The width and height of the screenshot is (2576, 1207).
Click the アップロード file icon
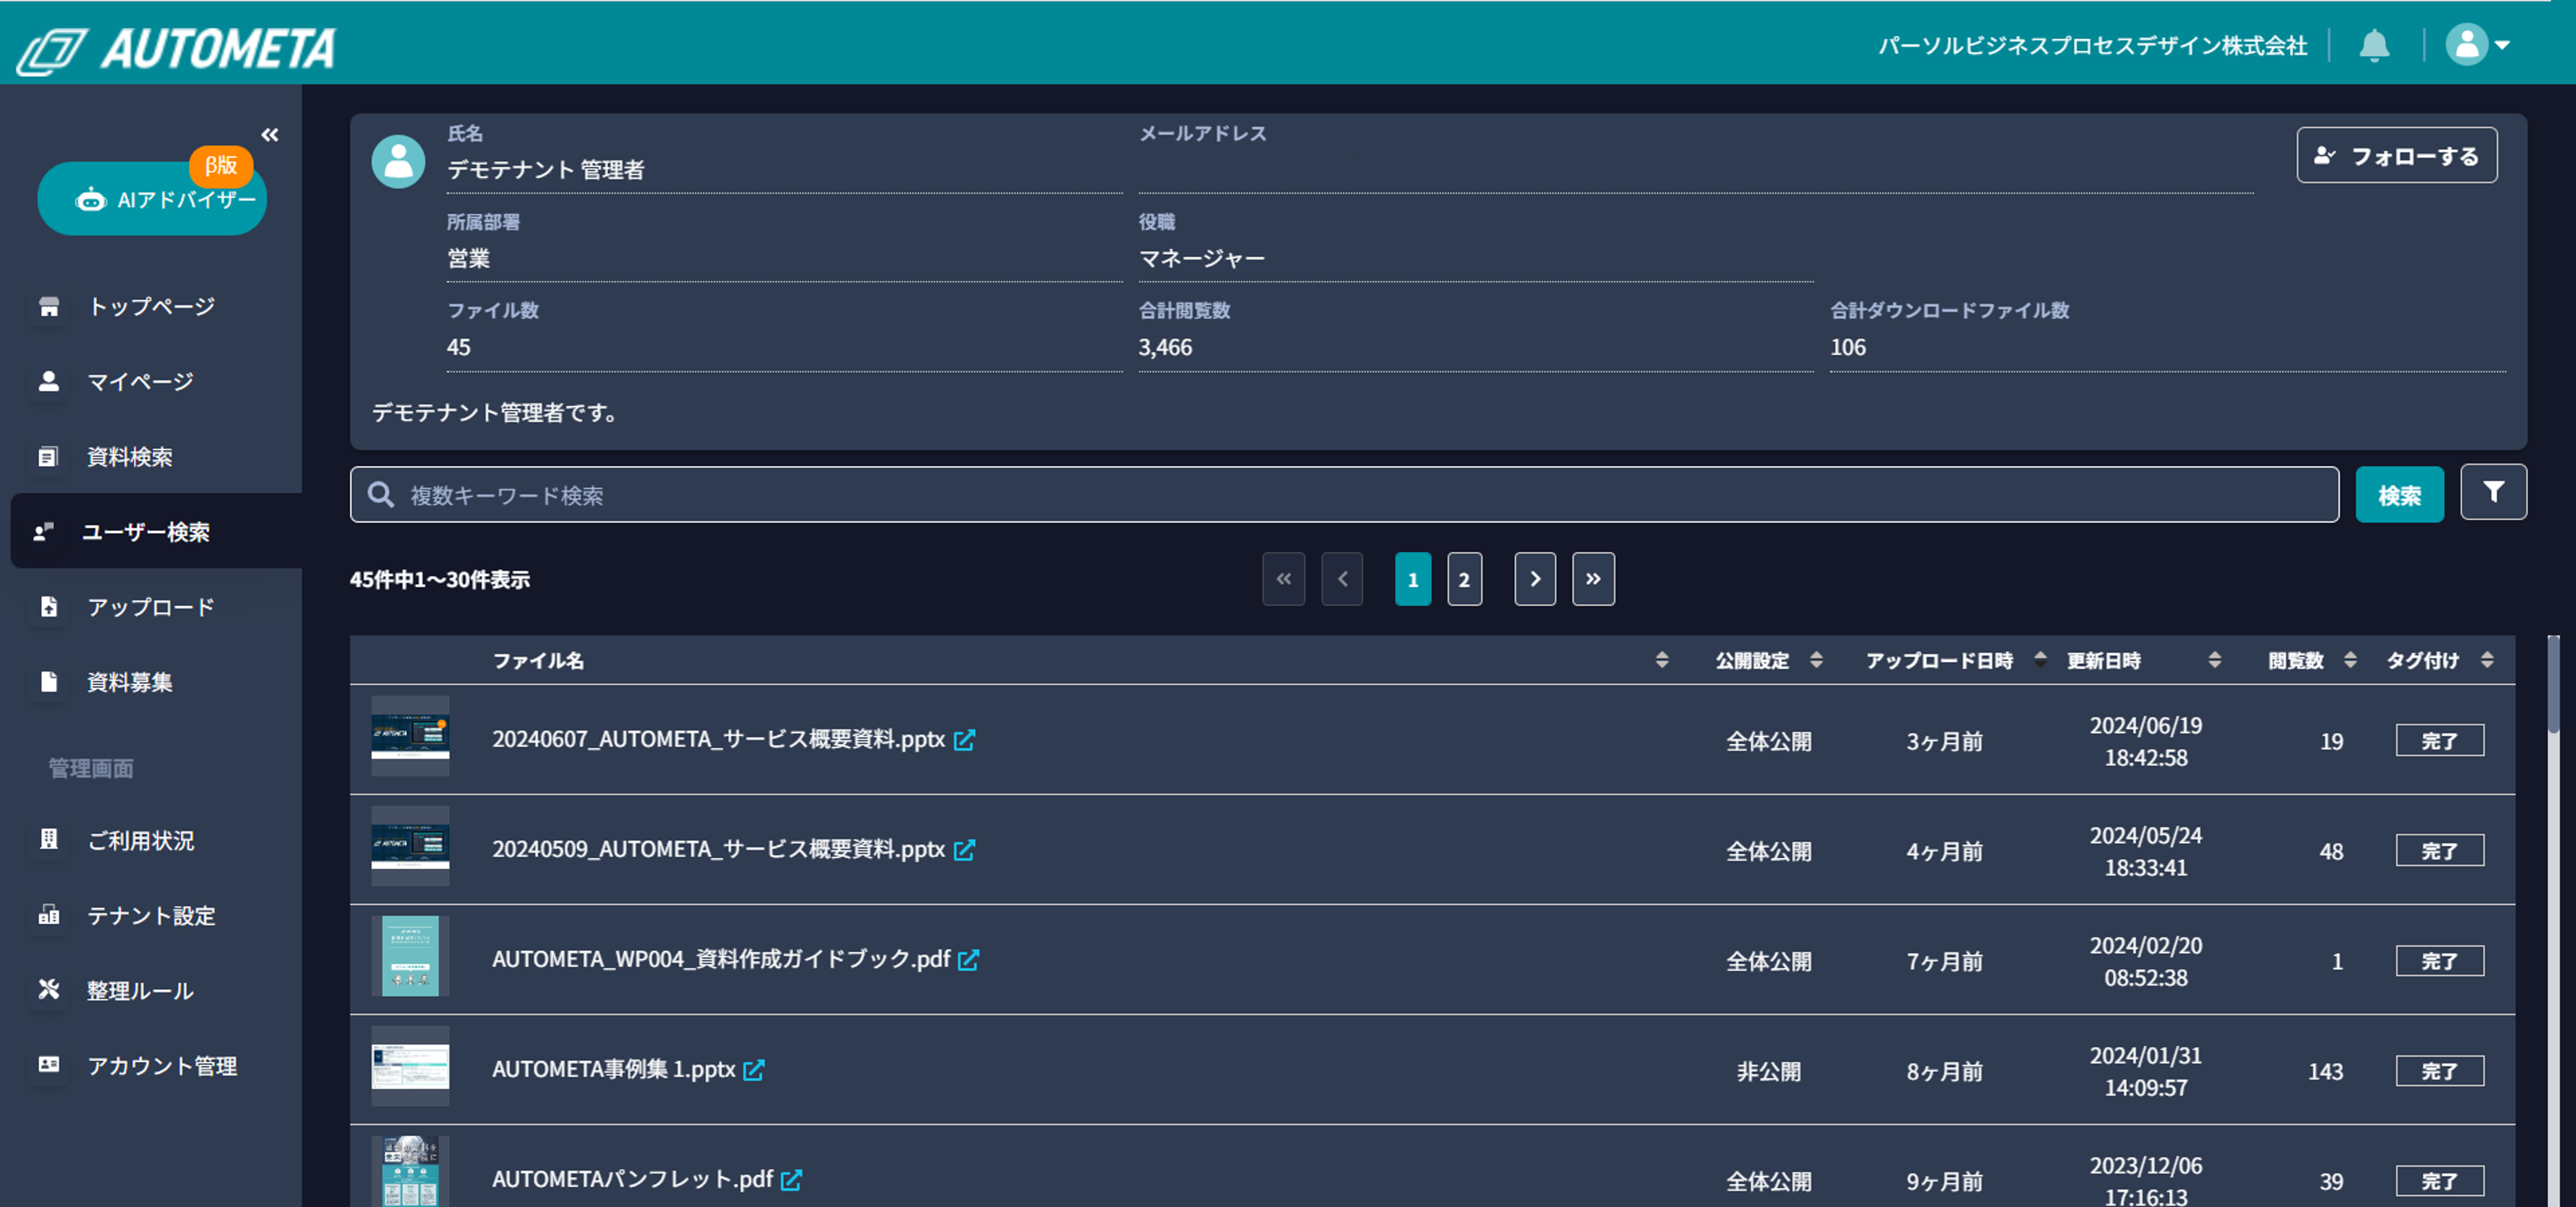(49, 607)
